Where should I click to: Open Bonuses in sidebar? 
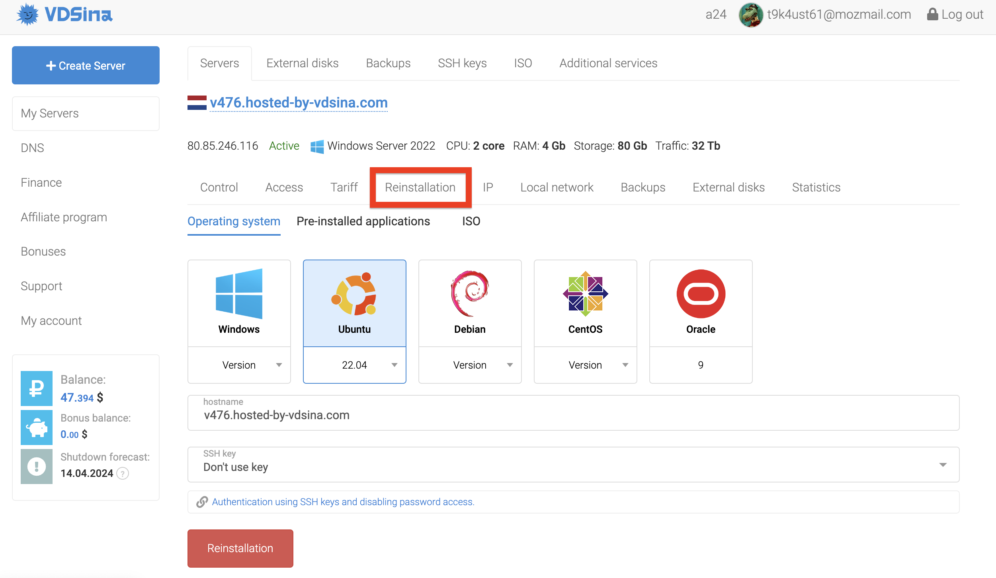coord(43,252)
